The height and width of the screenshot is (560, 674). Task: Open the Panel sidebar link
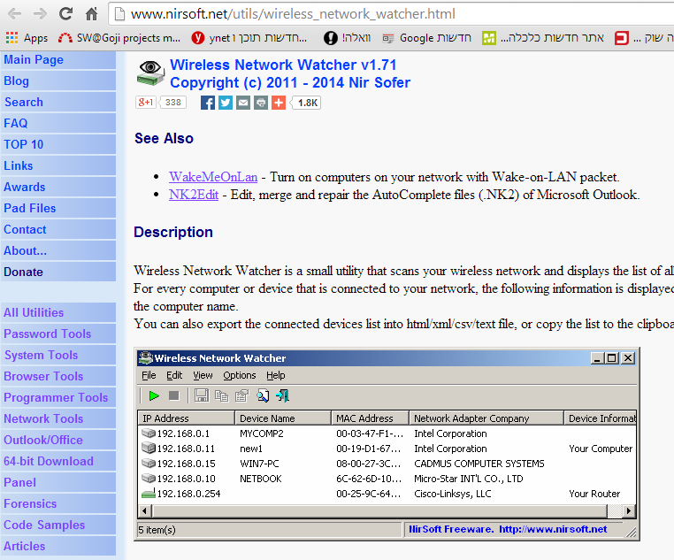tap(58, 482)
